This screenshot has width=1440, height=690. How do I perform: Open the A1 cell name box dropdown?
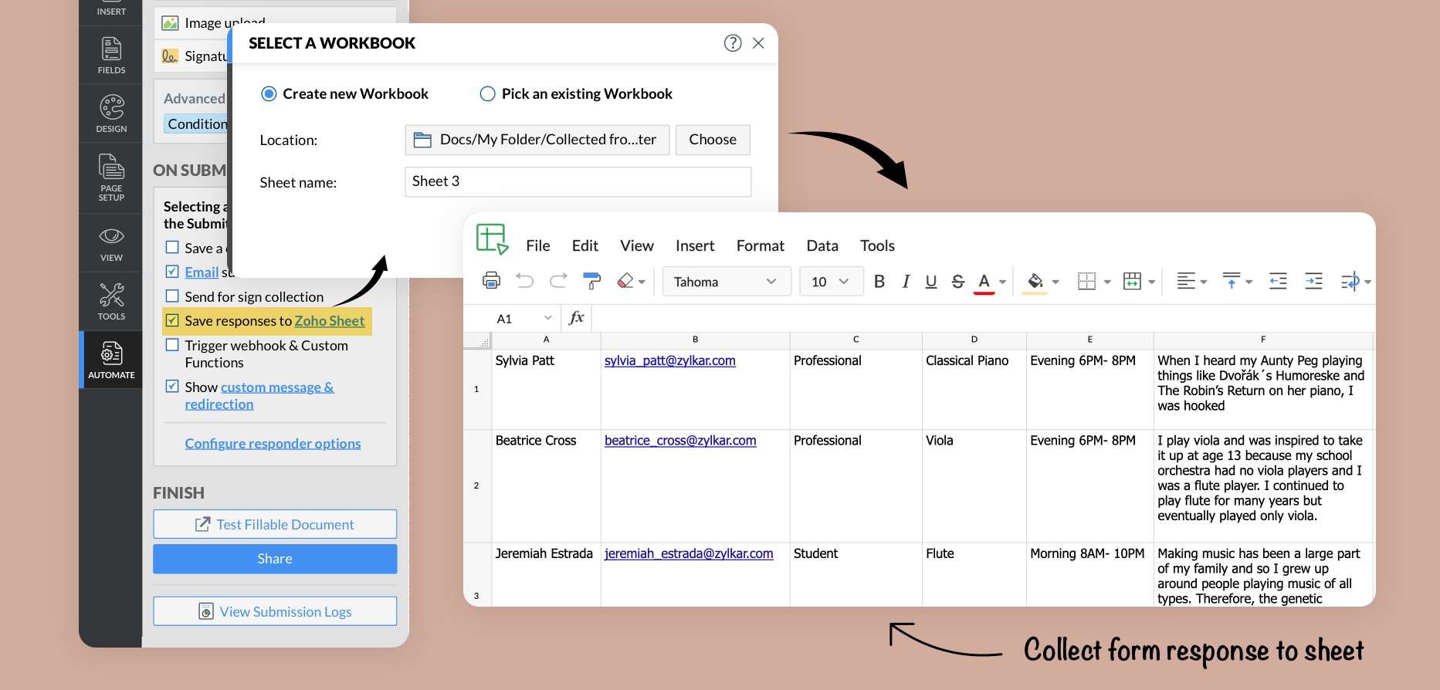click(547, 318)
